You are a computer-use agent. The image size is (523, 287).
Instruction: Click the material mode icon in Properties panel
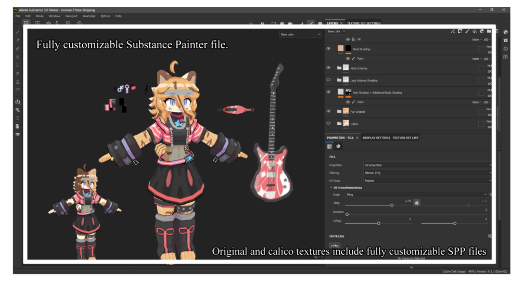tap(338, 146)
